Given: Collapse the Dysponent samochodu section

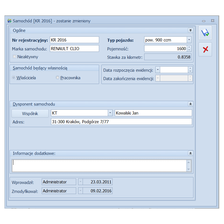Looking at the screenshot, I should point(190,104).
